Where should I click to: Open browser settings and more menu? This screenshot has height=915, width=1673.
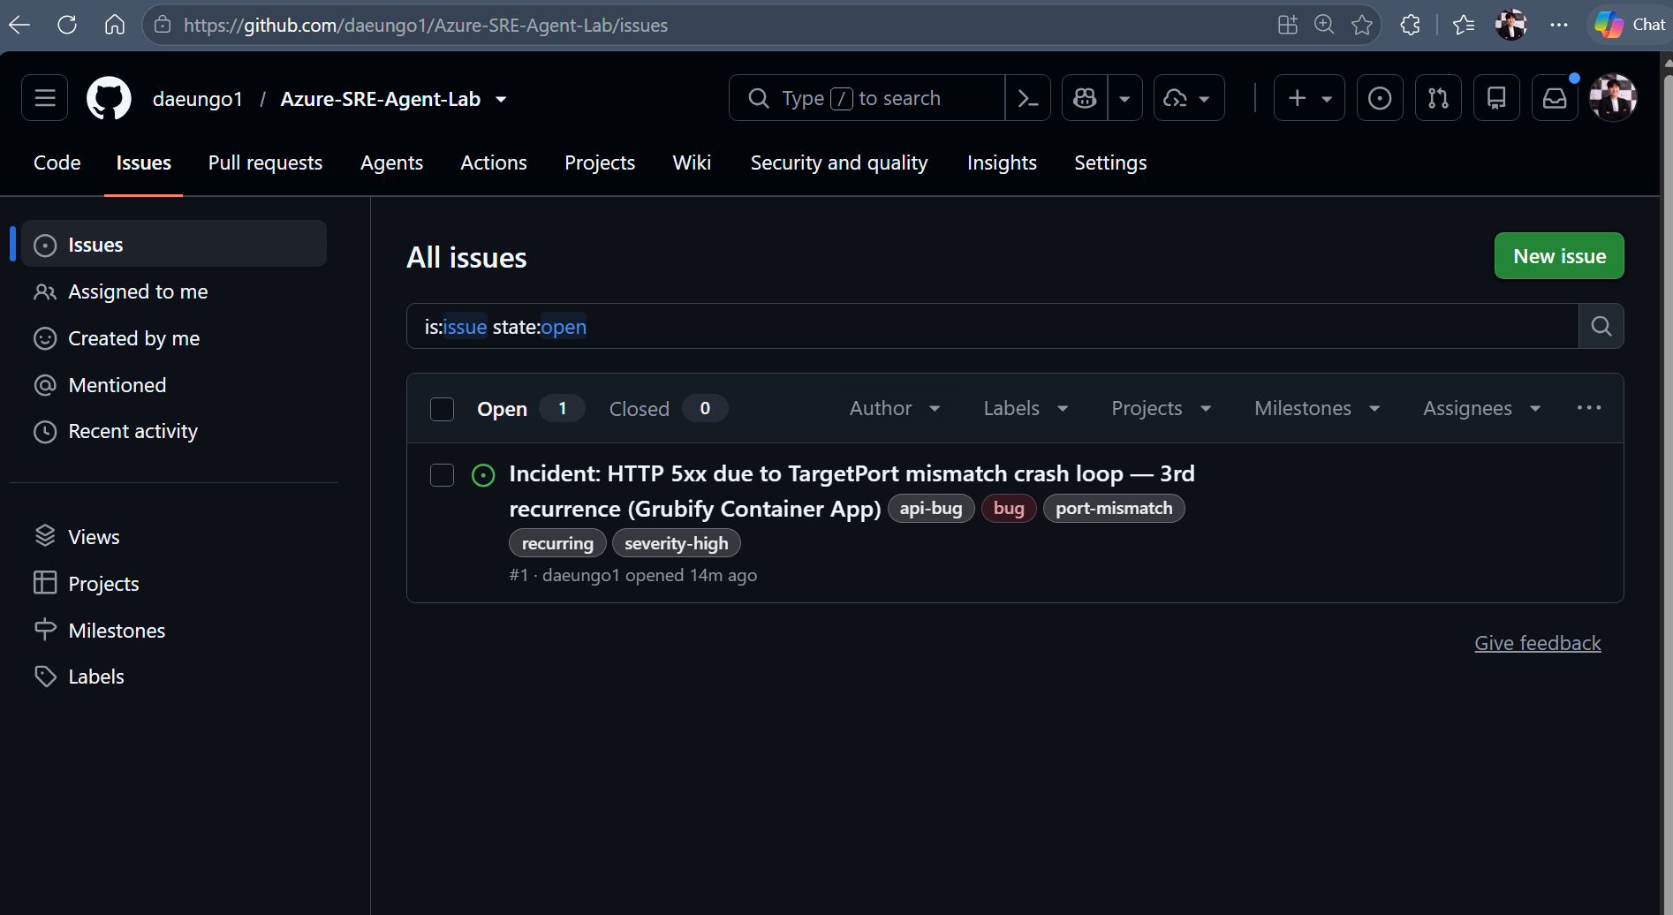coord(1559,25)
